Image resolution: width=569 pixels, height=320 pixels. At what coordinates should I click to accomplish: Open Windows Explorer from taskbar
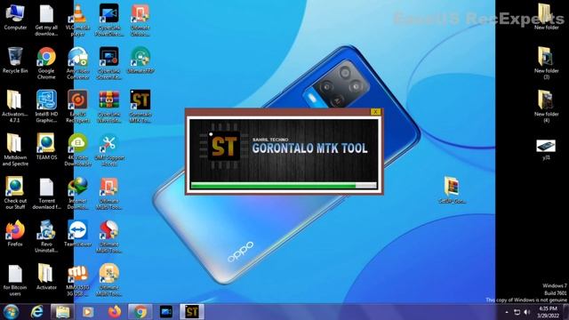pos(62,312)
